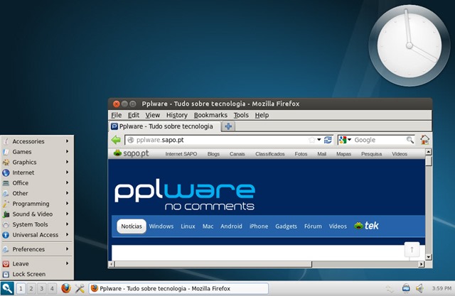
Task: Click the volume speaker tray icon
Action: click(x=419, y=288)
